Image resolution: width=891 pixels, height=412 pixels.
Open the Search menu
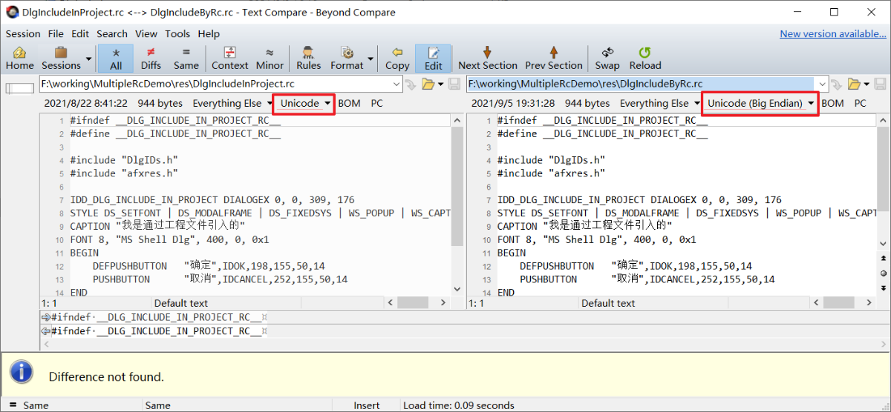click(x=112, y=33)
